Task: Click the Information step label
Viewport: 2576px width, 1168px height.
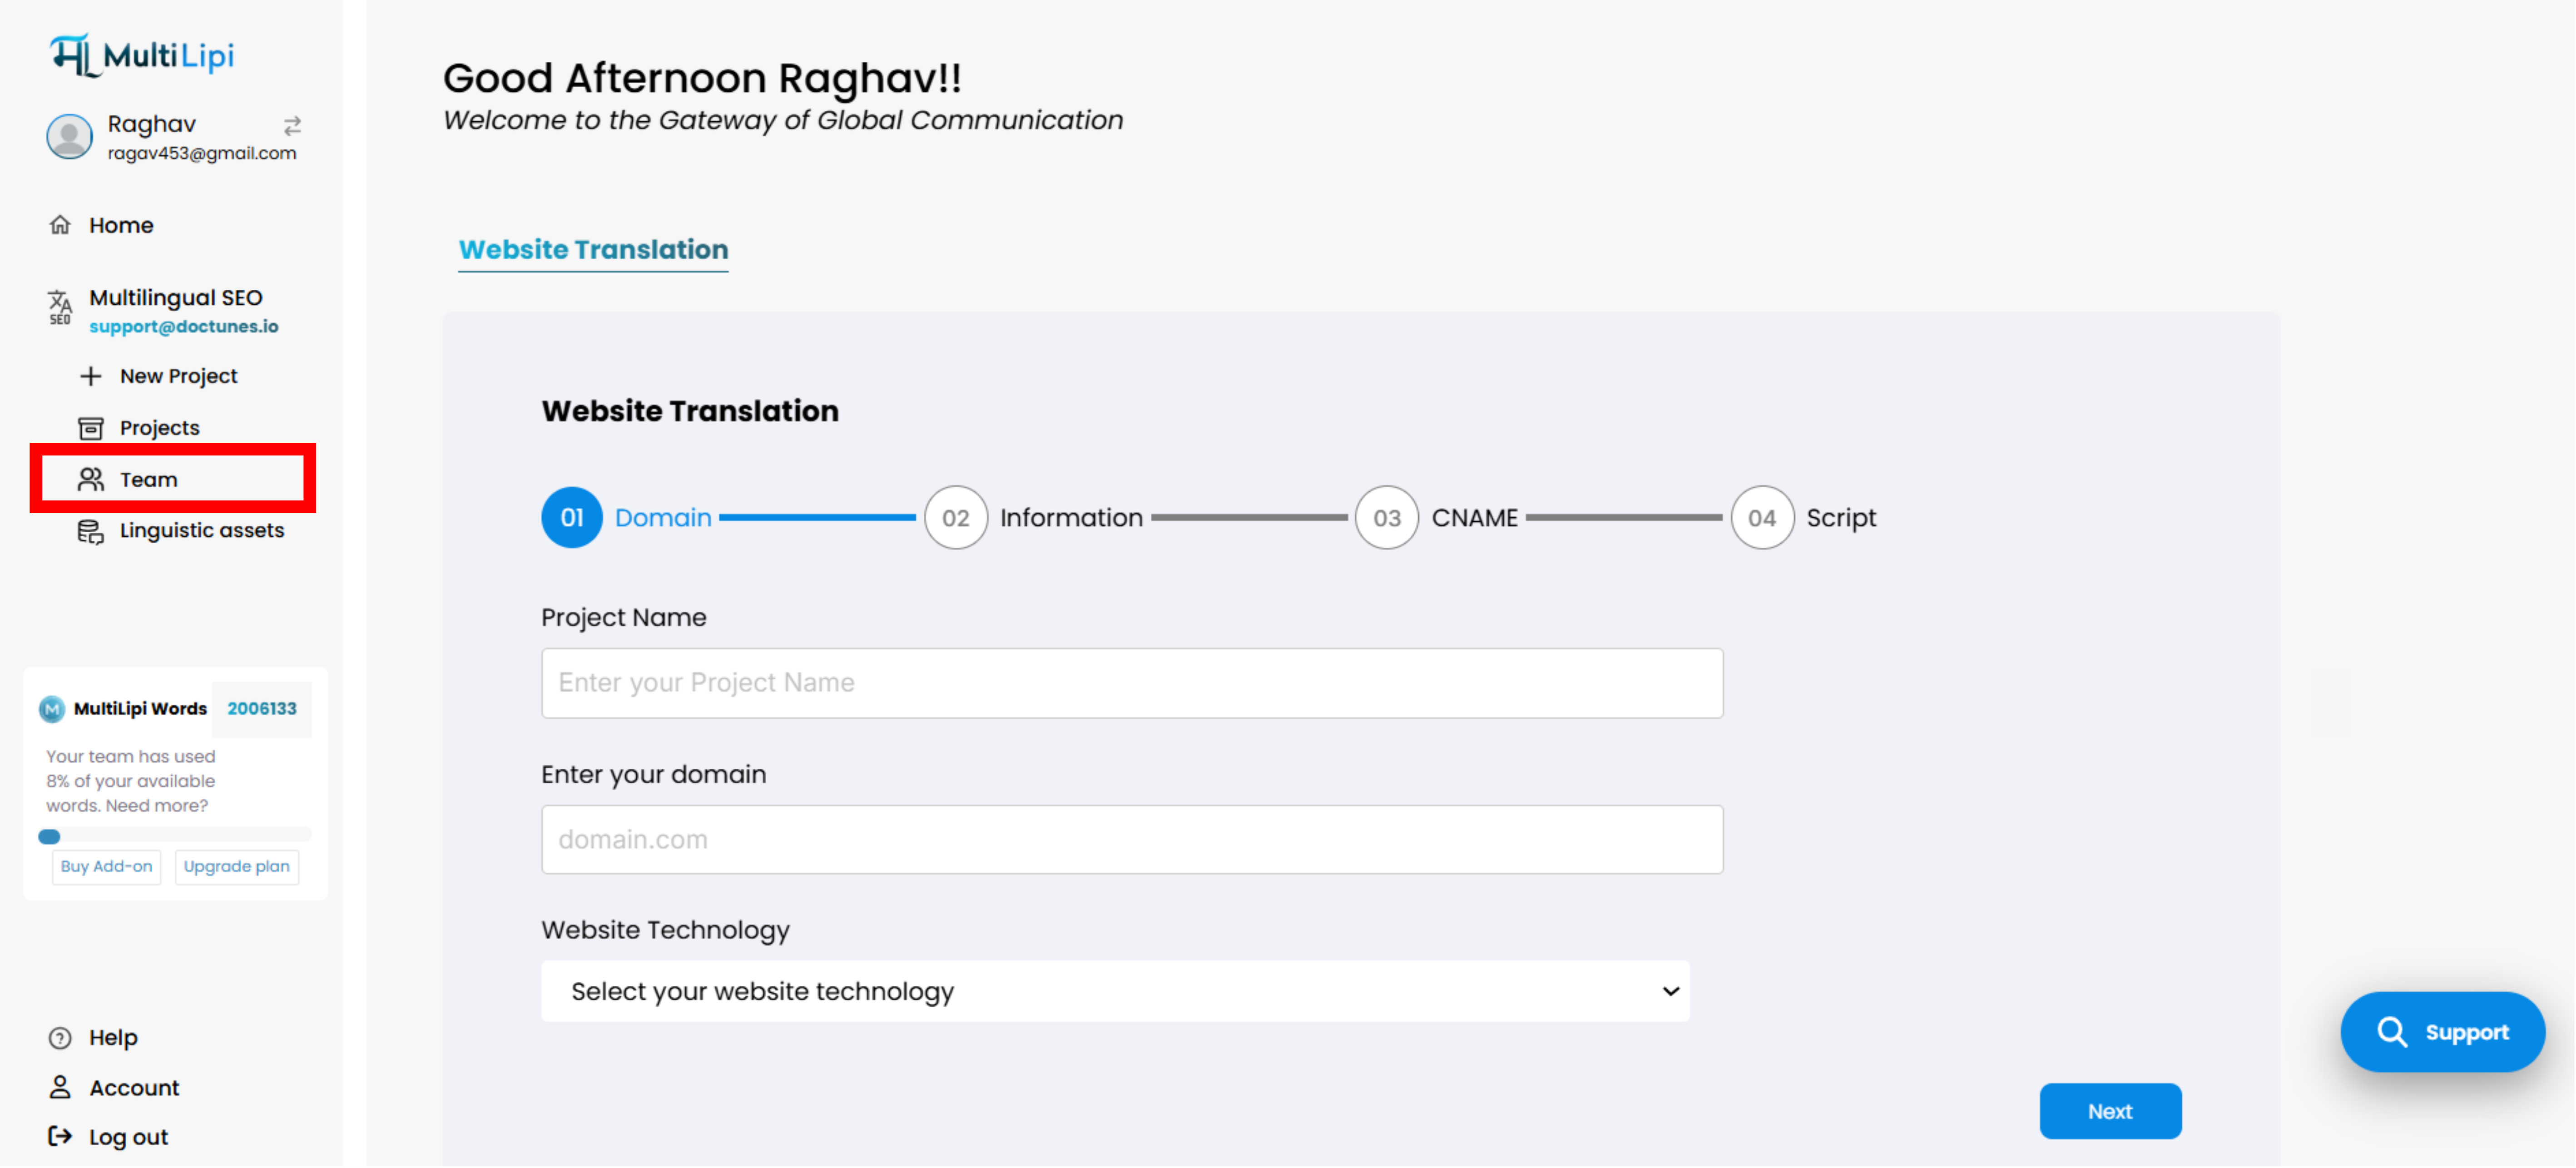Action: [1071, 518]
